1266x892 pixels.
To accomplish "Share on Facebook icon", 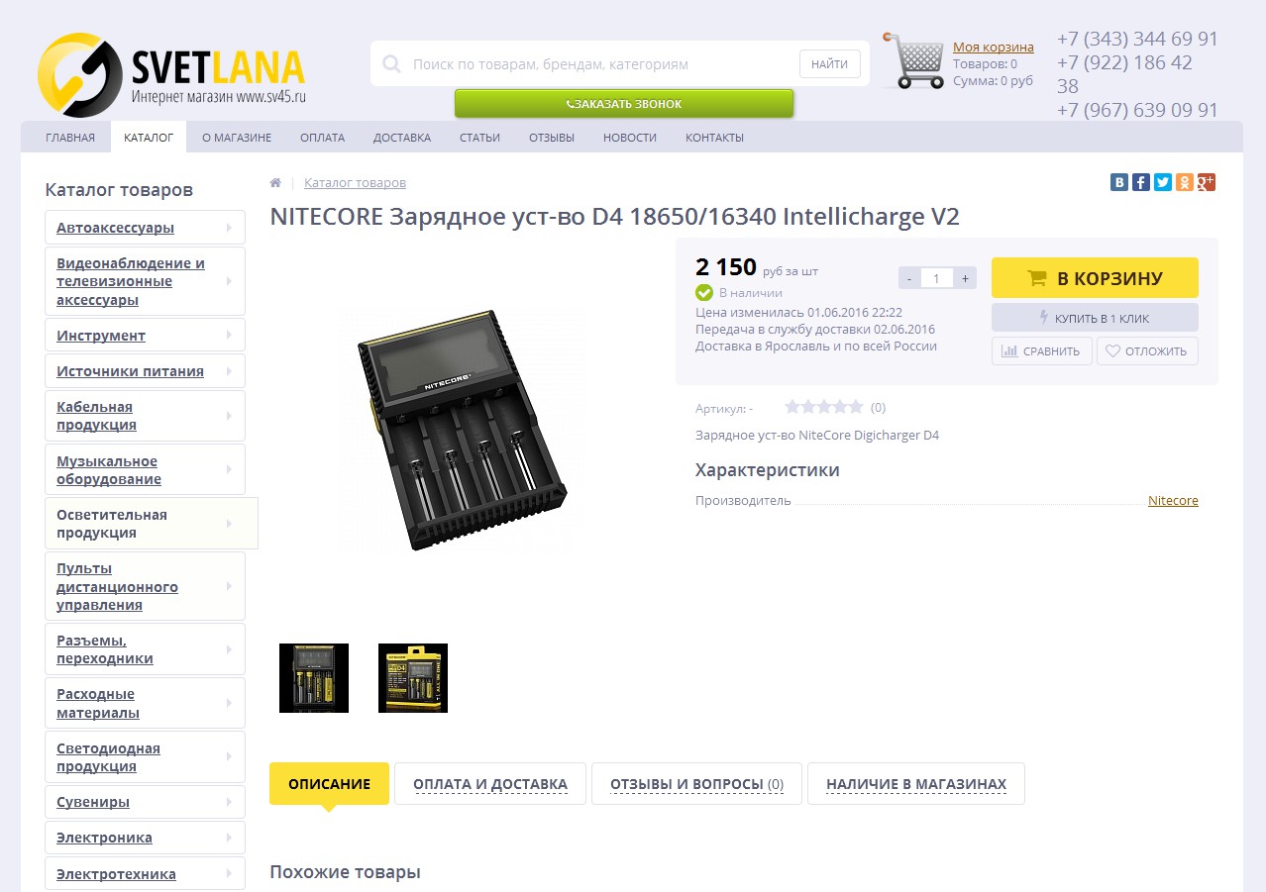I will [1141, 182].
